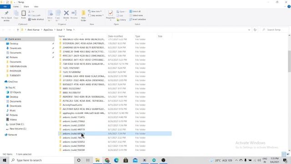Select Quick access in navigation pane
The width and height of the screenshot is (291, 164).
(15, 39)
